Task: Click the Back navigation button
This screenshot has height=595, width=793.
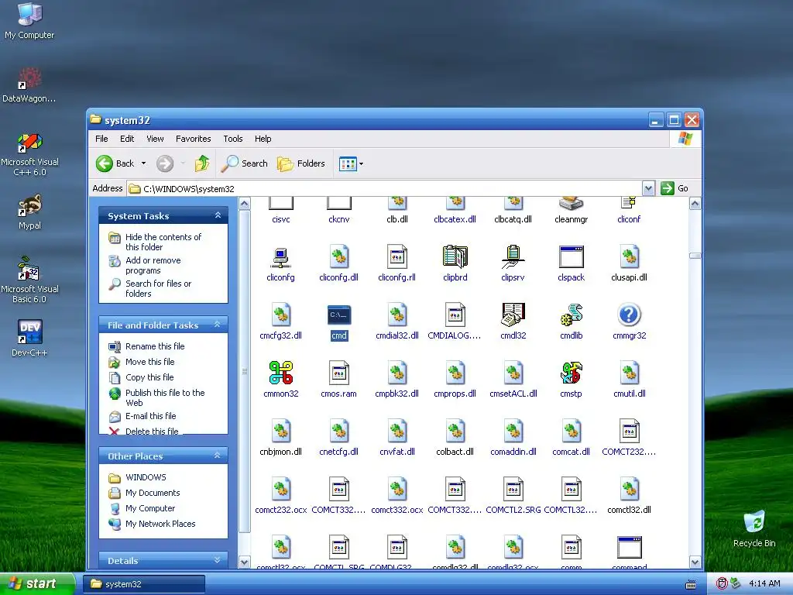Action: coord(115,163)
